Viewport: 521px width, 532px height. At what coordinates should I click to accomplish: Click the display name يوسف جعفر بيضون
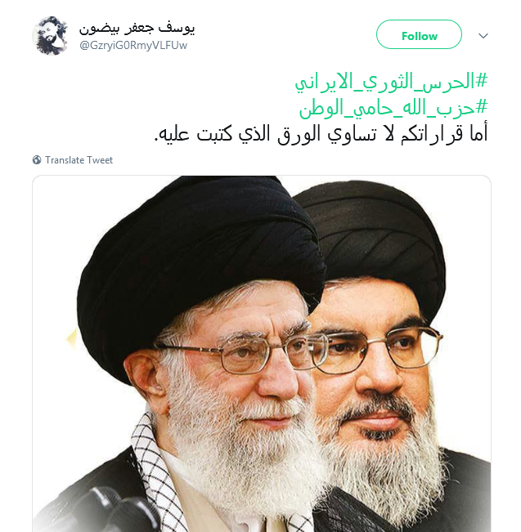coord(137,28)
